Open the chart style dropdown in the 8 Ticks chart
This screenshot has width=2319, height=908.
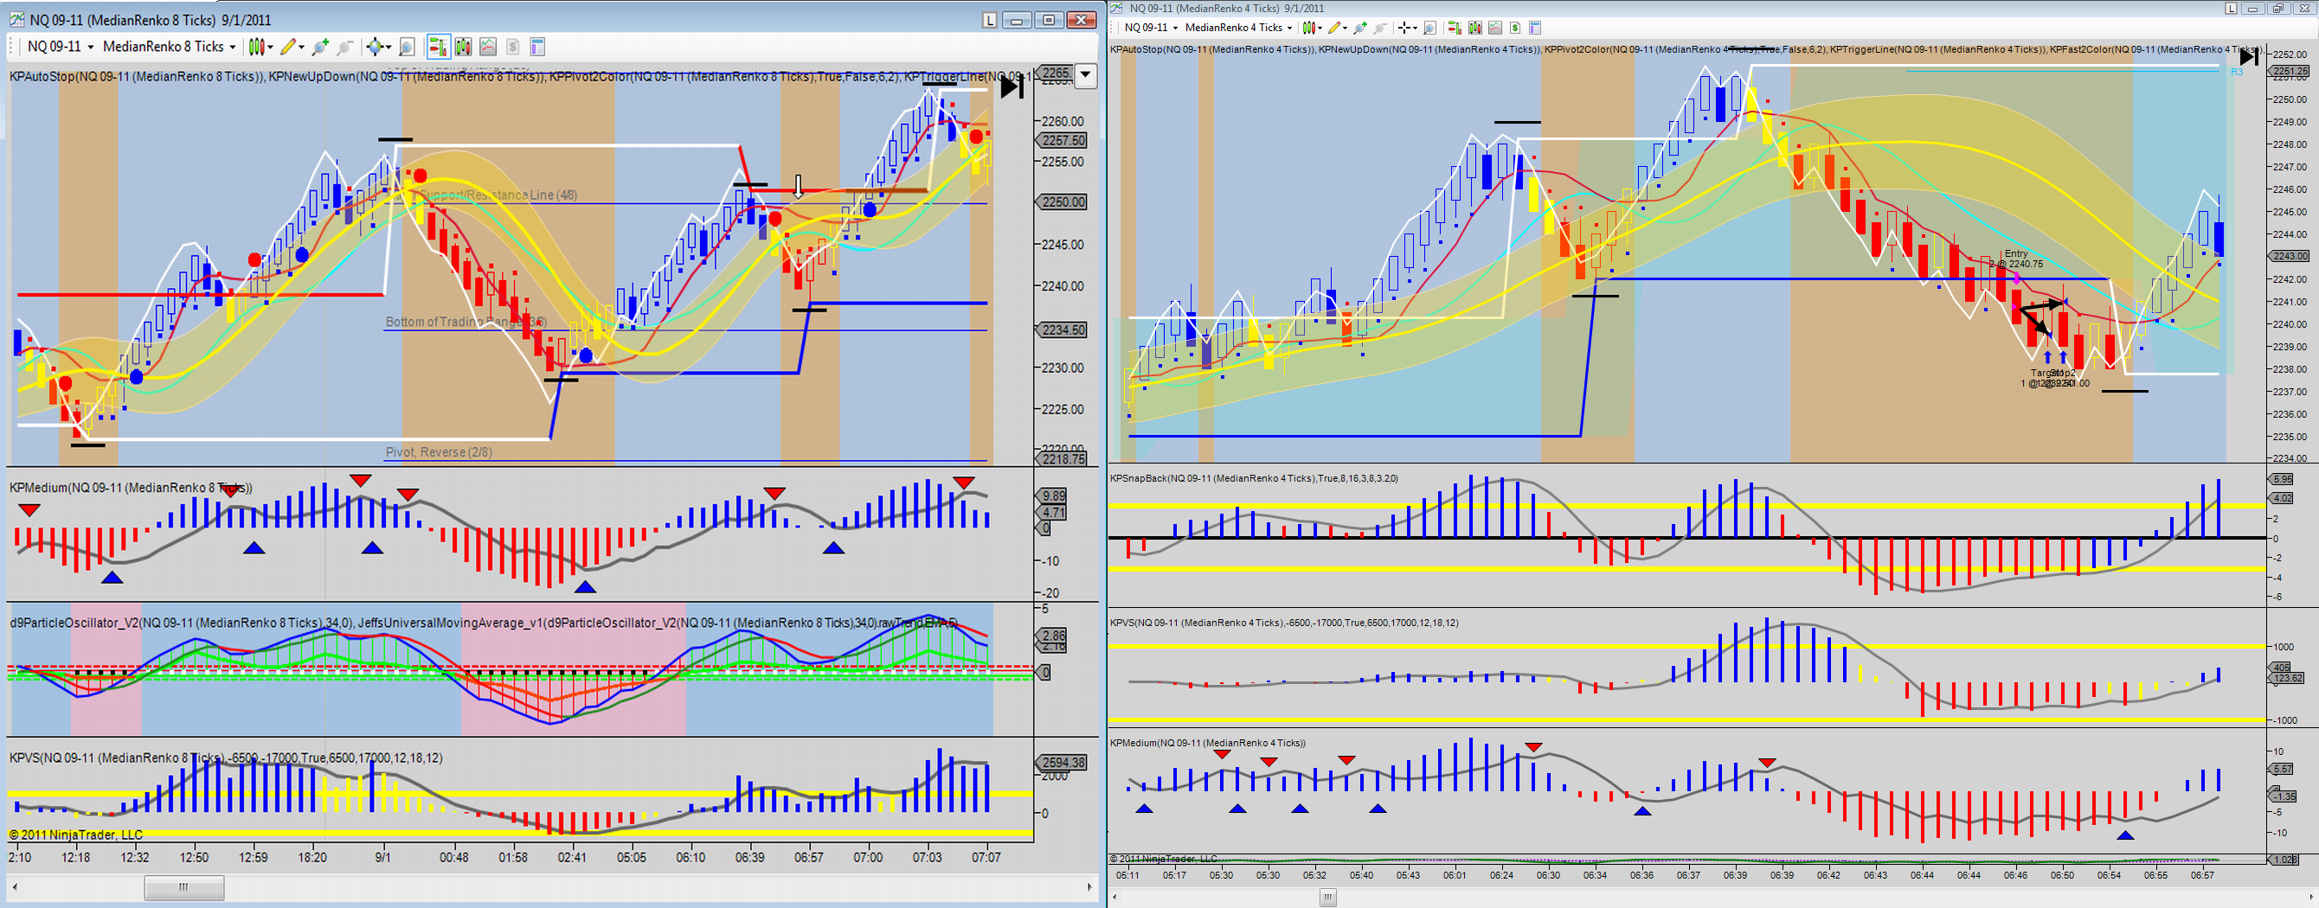[260, 47]
